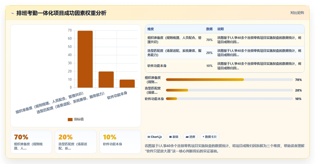Click the lightning icon beside the title

[x=13, y=13]
